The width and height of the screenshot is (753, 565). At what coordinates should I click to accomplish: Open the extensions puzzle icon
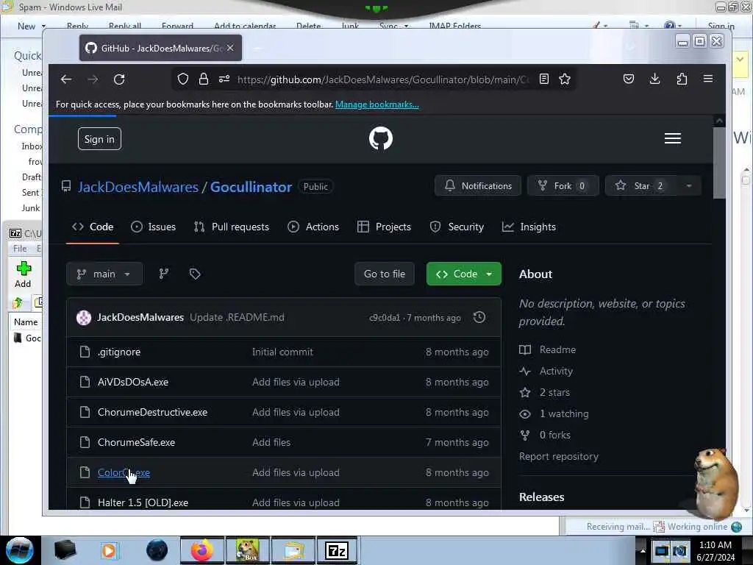coord(682,79)
